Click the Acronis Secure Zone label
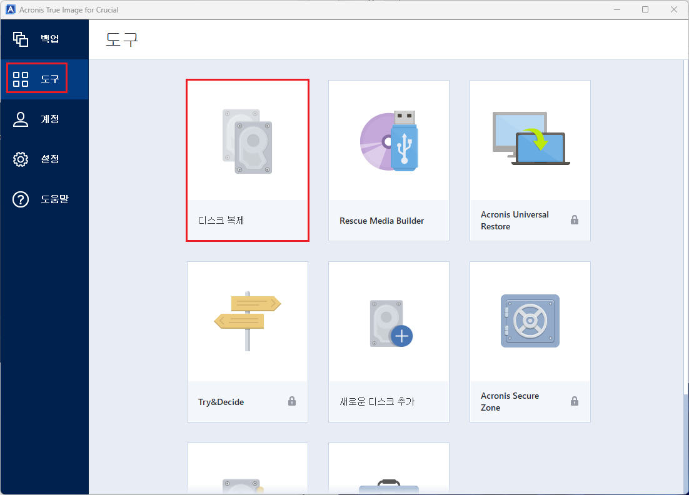The image size is (689, 495). click(510, 402)
